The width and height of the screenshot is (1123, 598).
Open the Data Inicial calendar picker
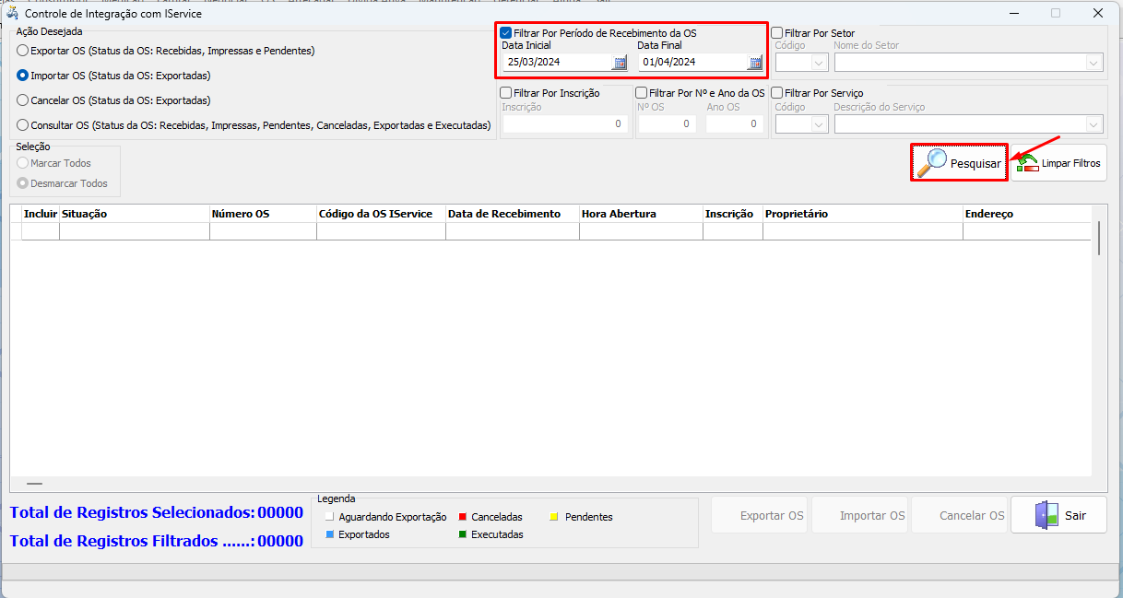[620, 63]
